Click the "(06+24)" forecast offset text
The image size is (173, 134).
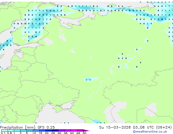tap(164, 127)
